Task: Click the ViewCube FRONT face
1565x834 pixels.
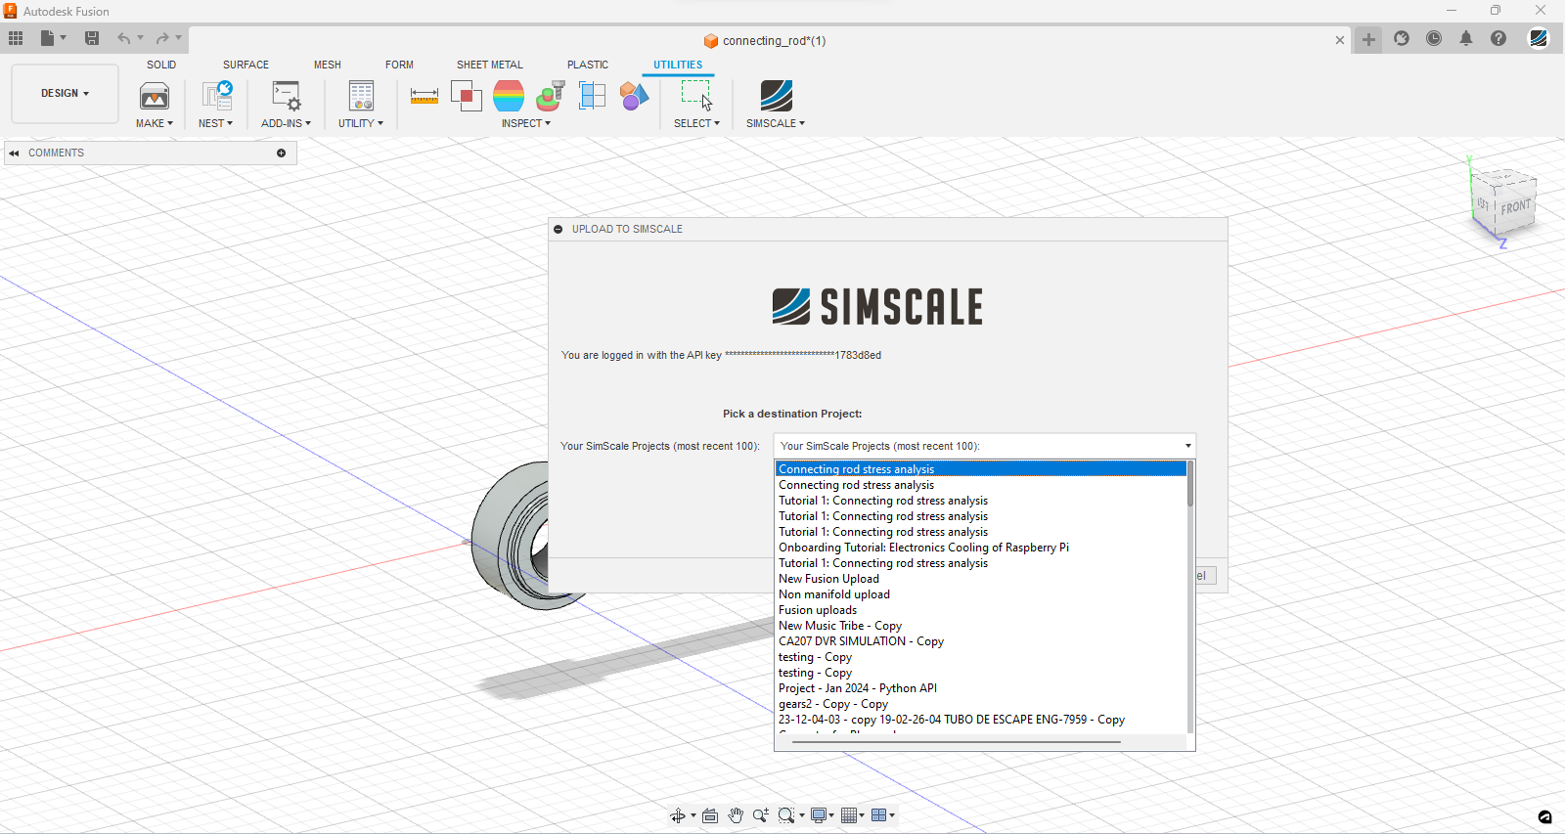Action: tap(1515, 207)
